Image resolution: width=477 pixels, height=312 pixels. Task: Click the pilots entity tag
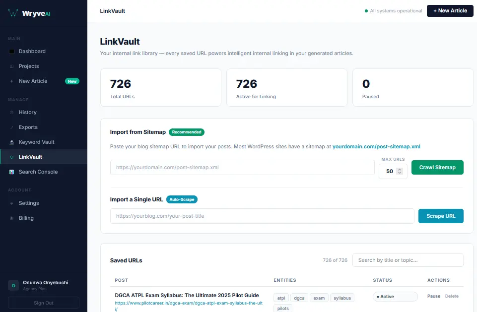(x=283, y=309)
